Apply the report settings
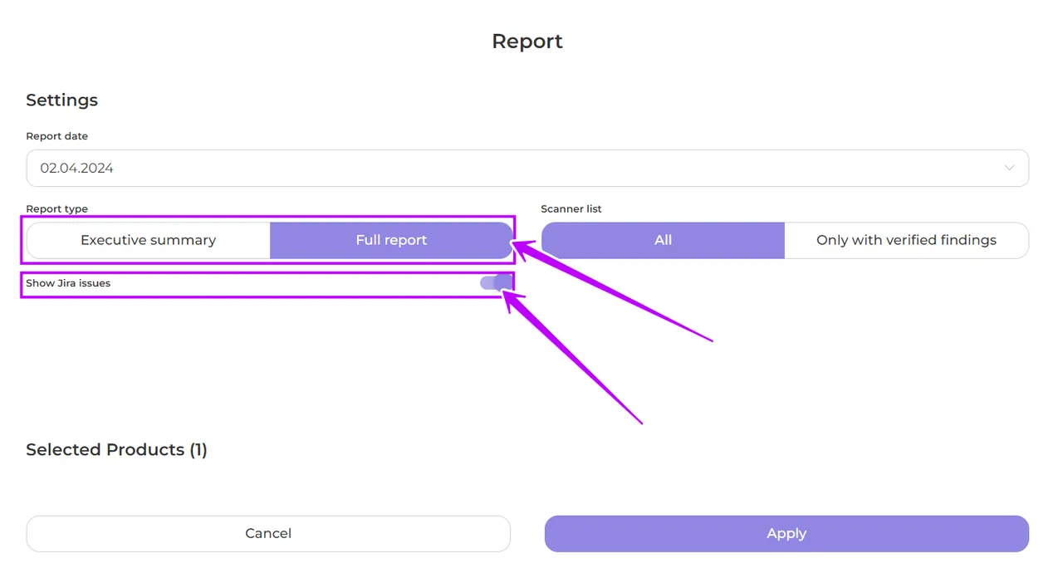 (x=786, y=533)
